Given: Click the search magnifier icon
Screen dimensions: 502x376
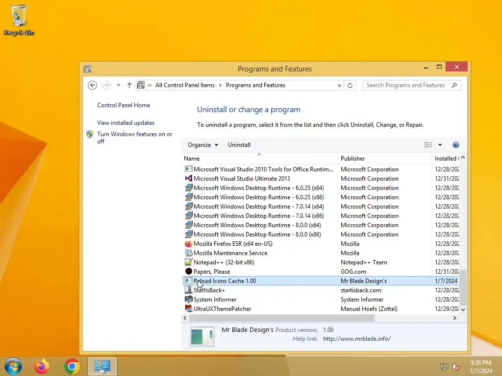Looking at the screenshot, I should pos(454,85).
